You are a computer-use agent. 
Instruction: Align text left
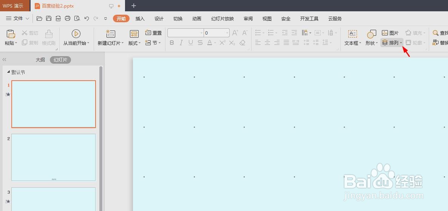coord(258,43)
